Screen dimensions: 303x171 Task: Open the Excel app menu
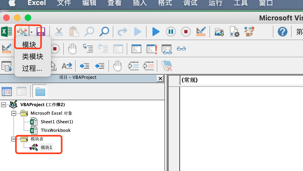(37, 3)
